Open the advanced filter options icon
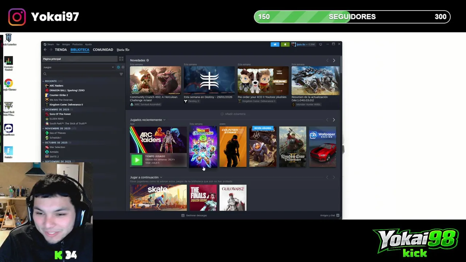This screenshot has height=262, width=466. (x=121, y=74)
